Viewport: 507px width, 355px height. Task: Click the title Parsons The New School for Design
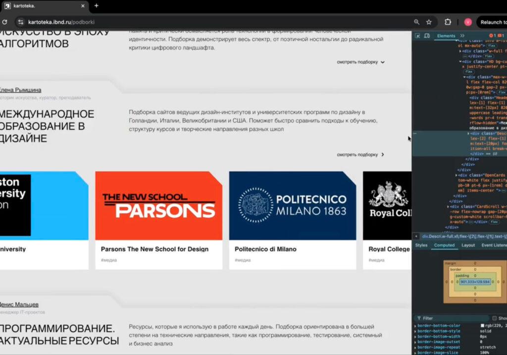[154, 249]
